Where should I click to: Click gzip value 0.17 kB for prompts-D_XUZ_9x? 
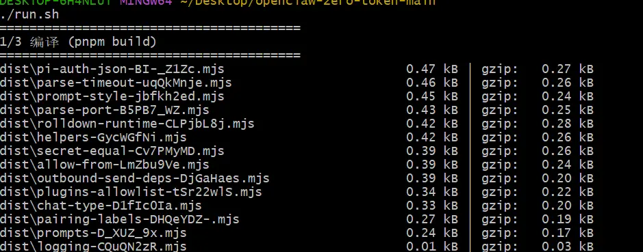point(568,233)
